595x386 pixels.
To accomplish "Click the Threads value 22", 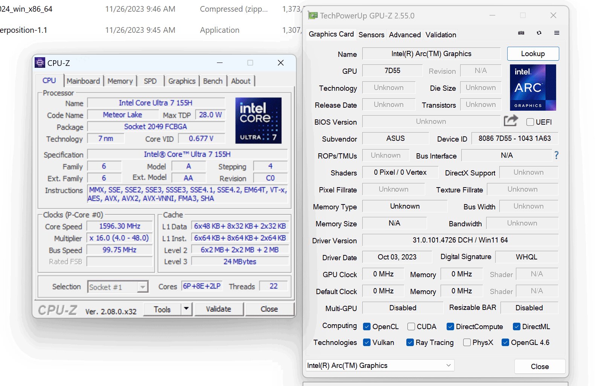I will (273, 286).
